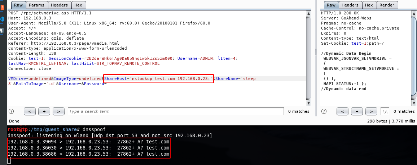Click the dnsspoof command in terminal
This screenshot has height=165, width=417.
pos(94,130)
